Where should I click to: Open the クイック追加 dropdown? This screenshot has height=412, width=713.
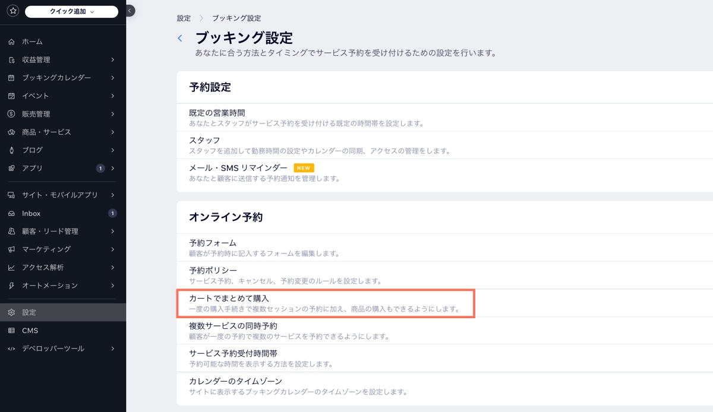71,11
